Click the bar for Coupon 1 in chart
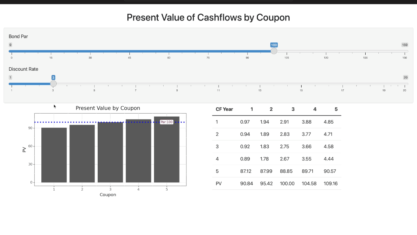 [x=54, y=155]
